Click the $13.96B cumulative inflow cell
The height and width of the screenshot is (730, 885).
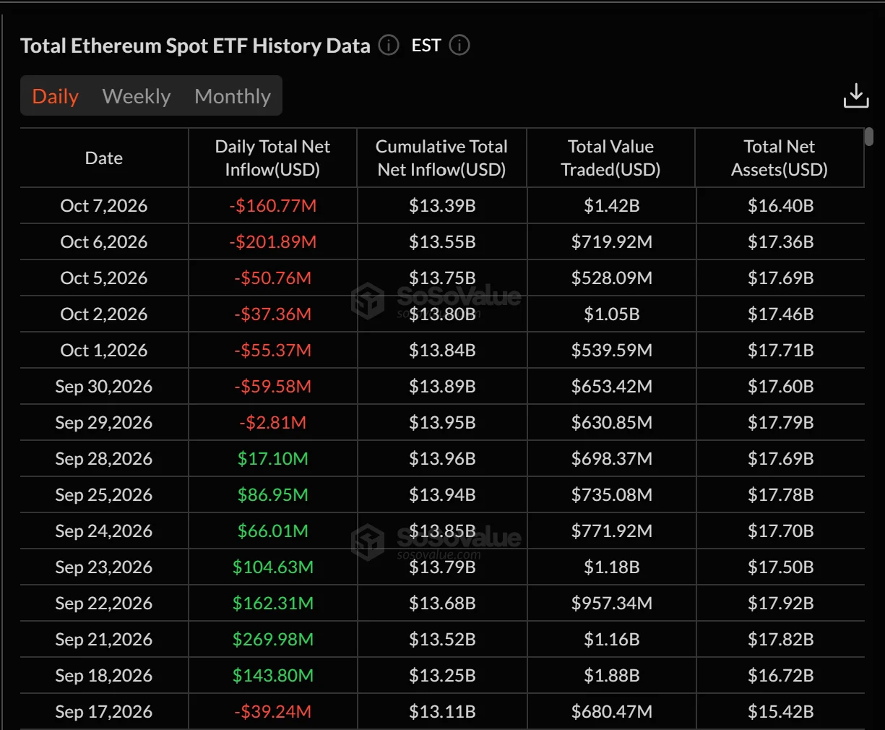point(442,459)
